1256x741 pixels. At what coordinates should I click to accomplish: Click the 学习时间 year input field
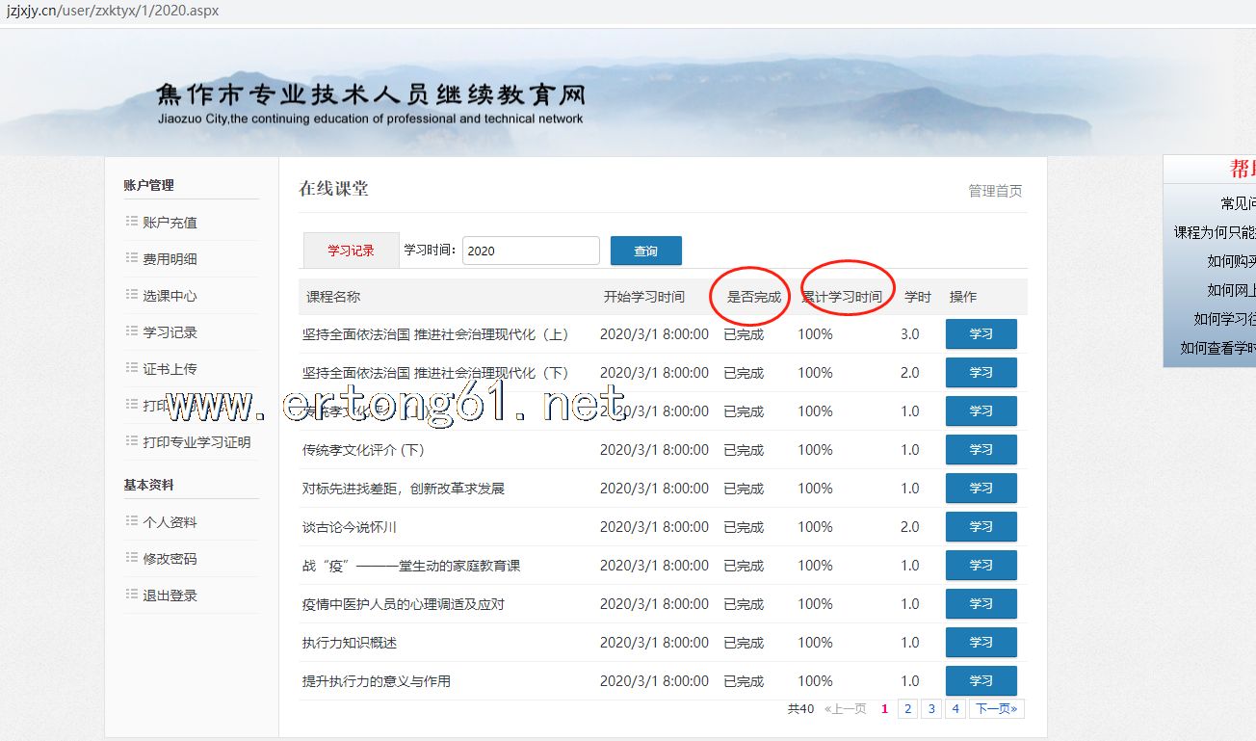point(530,251)
